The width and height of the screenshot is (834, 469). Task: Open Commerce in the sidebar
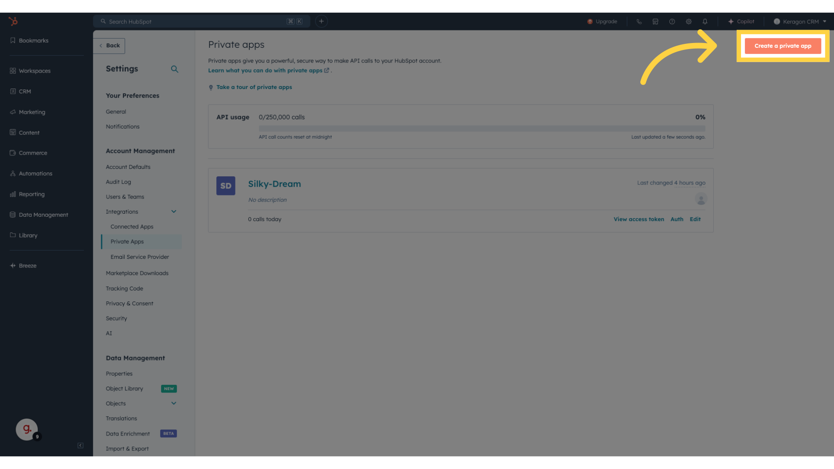pos(28,153)
